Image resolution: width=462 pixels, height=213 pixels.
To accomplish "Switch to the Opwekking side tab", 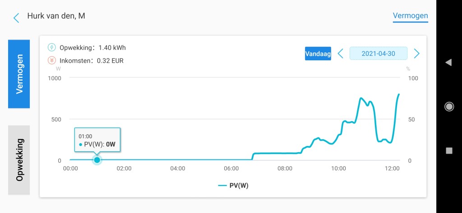I will click(19, 160).
